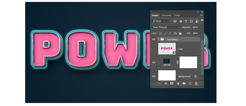Select the Text layer thumbnail with POWER
This screenshot has width=246, height=106.
(x=167, y=49)
